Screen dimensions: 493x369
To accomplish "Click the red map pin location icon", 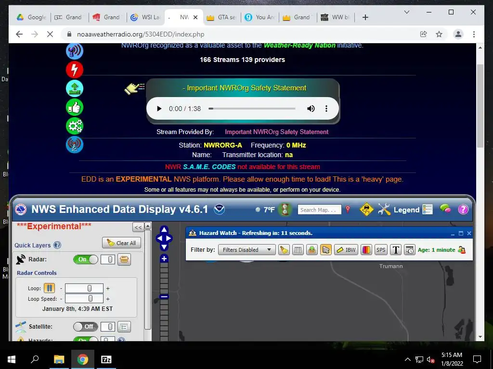I will [348, 209].
